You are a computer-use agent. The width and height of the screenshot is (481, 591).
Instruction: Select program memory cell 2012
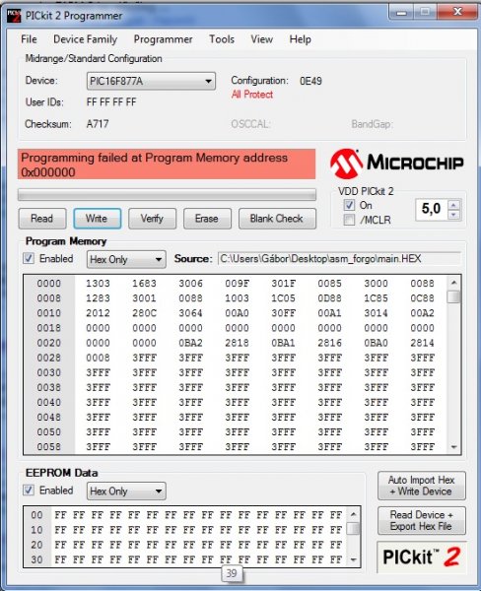pos(99,313)
